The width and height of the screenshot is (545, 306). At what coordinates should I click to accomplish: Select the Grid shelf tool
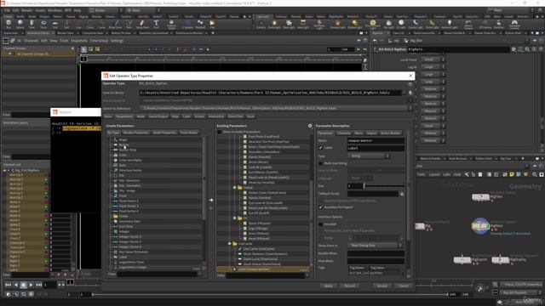(54, 24)
